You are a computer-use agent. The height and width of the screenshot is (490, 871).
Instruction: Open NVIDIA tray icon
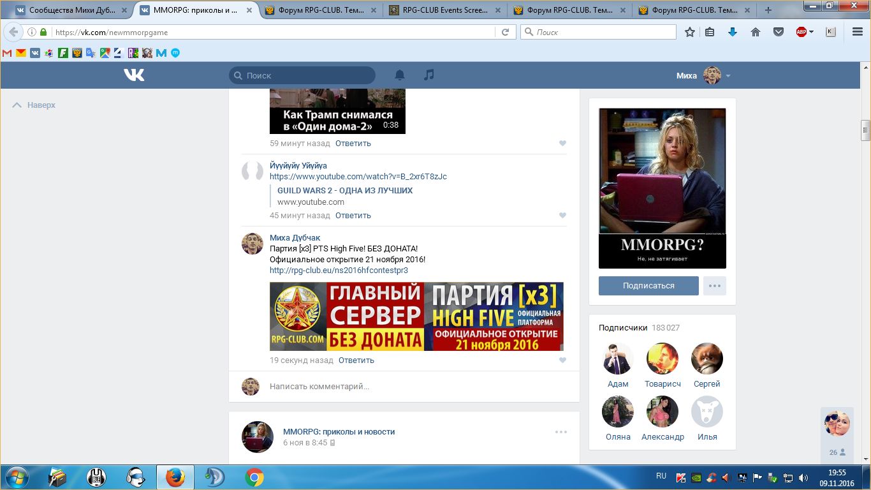(x=696, y=477)
